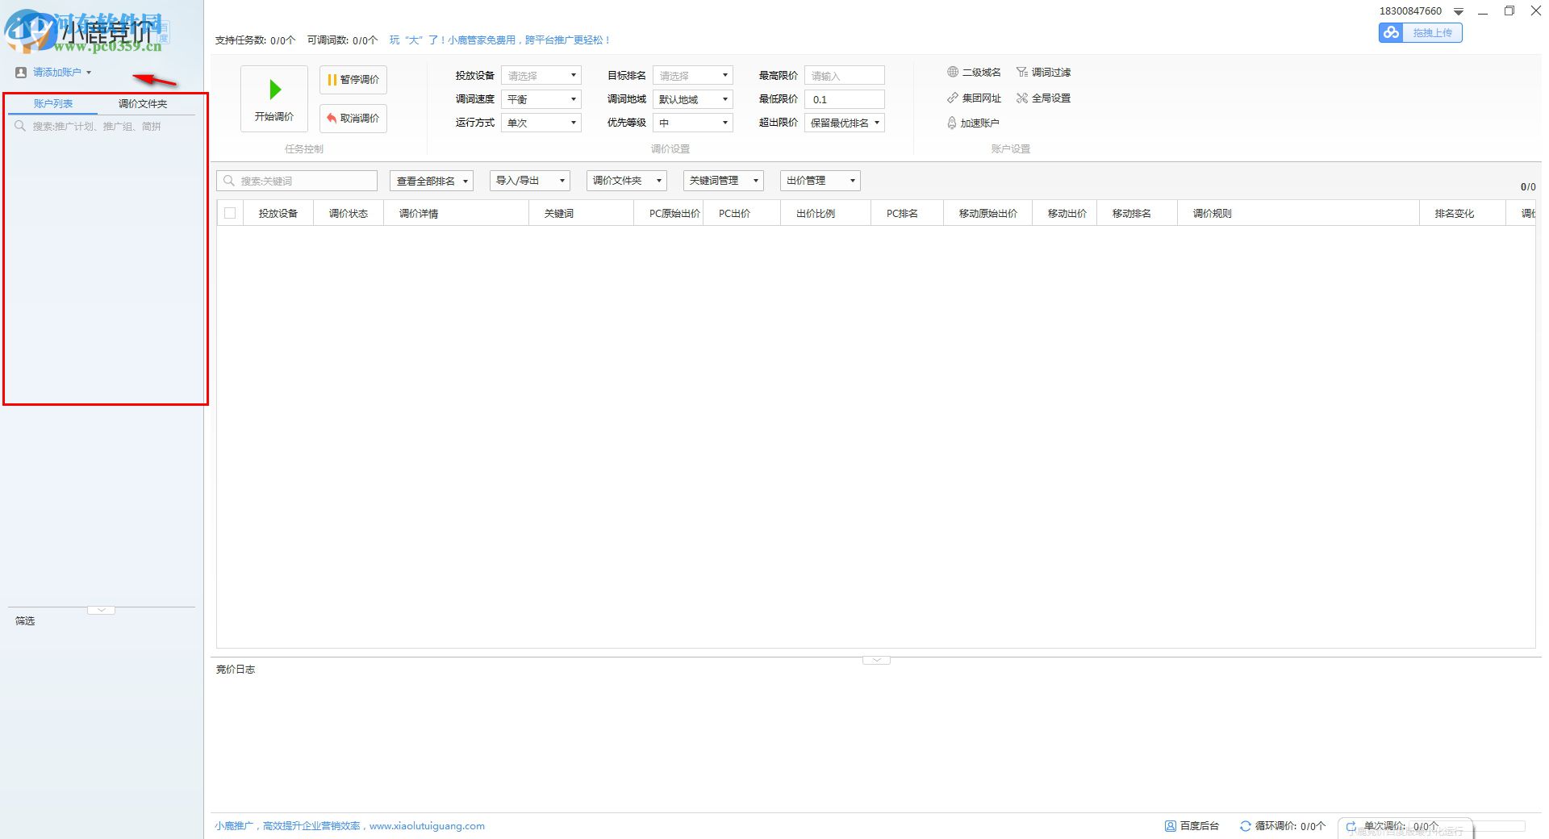Open the 目标排名 target rank dropdown

coord(692,76)
